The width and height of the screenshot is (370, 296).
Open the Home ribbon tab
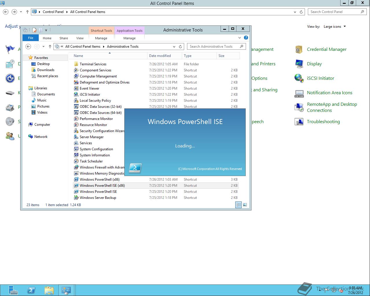(x=47, y=38)
